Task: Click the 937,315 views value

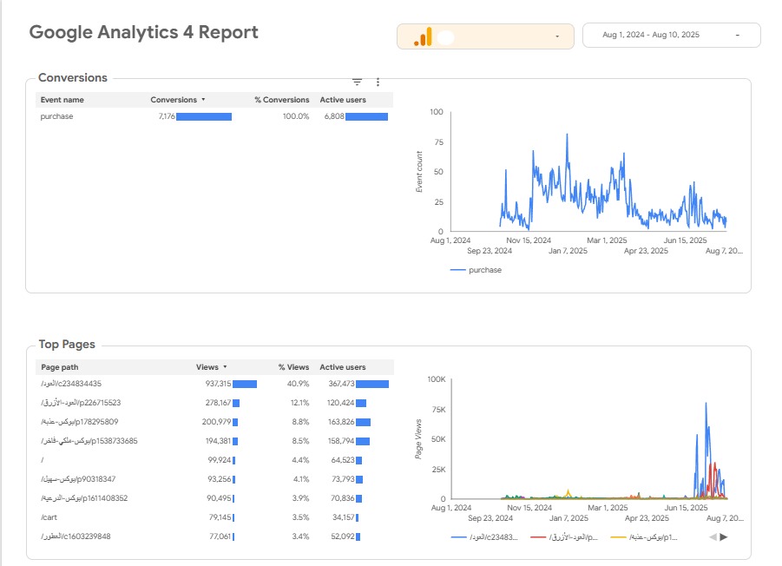Action: tap(218, 384)
